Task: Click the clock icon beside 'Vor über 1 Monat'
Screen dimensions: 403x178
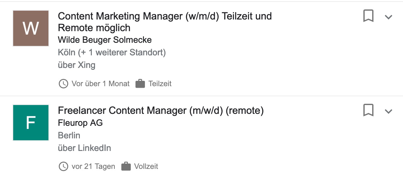Action: click(63, 84)
